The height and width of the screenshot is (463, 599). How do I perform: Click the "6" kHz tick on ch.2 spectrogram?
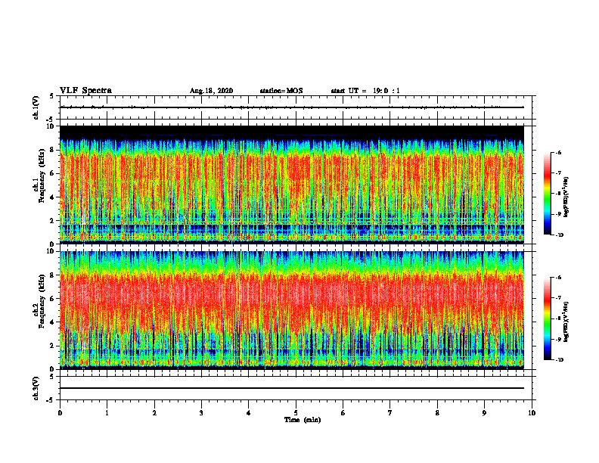[x=52, y=299]
